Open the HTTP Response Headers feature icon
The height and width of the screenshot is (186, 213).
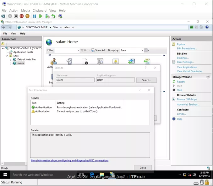(x=147, y=61)
